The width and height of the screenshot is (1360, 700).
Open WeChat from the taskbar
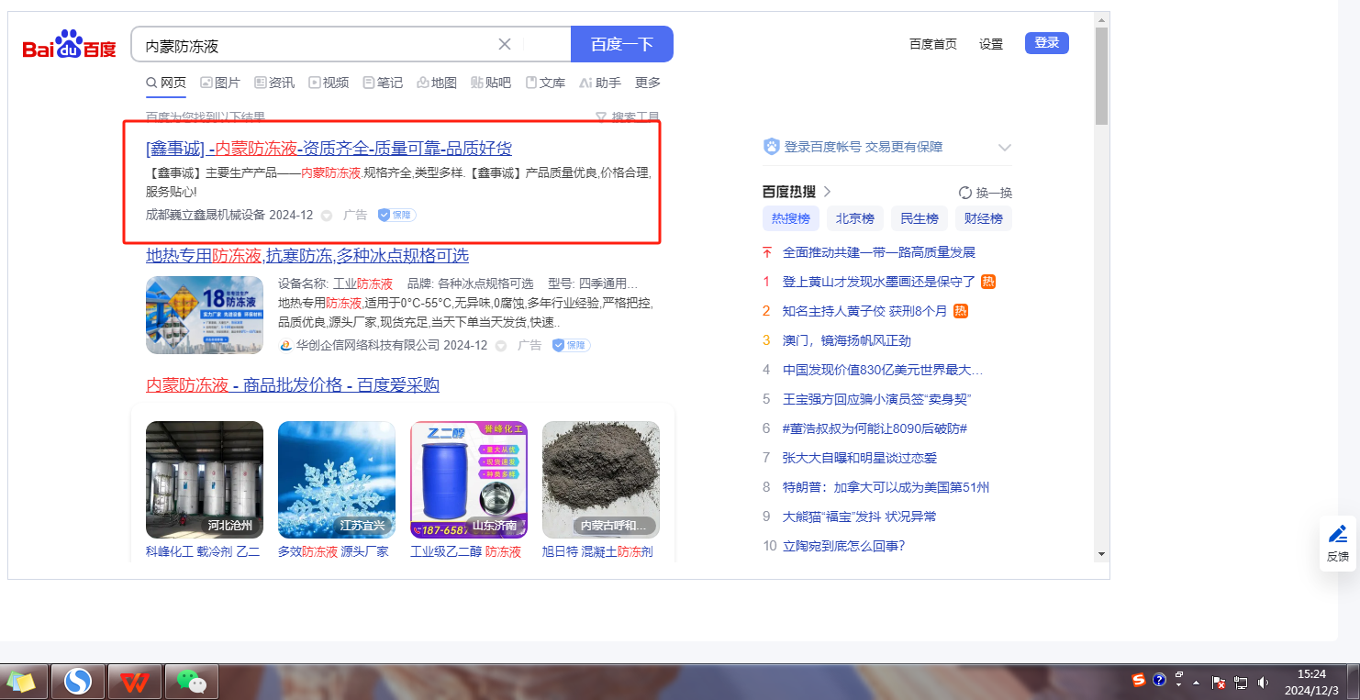click(x=192, y=682)
